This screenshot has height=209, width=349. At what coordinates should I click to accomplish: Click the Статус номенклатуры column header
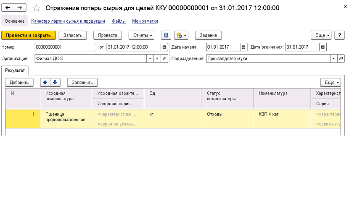click(227, 99)
